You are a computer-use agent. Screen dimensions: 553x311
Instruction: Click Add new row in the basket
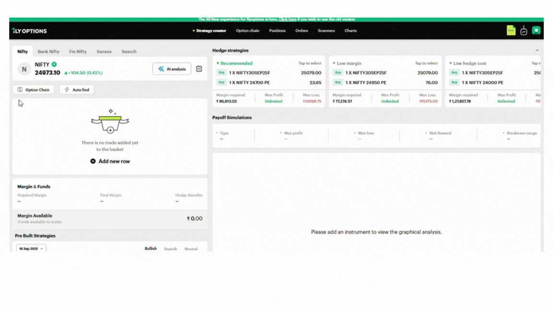coord(110,161)
